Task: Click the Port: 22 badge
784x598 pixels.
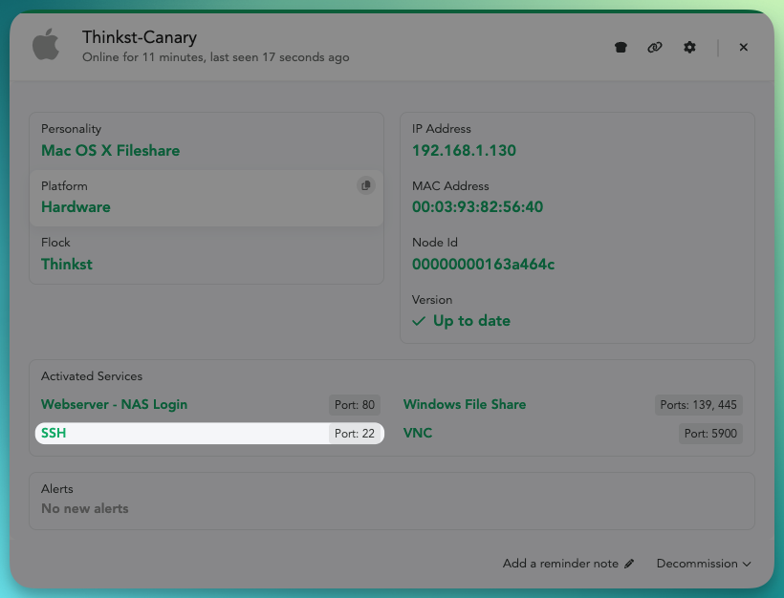Action: pyautogui.click(x=355, y=434)
